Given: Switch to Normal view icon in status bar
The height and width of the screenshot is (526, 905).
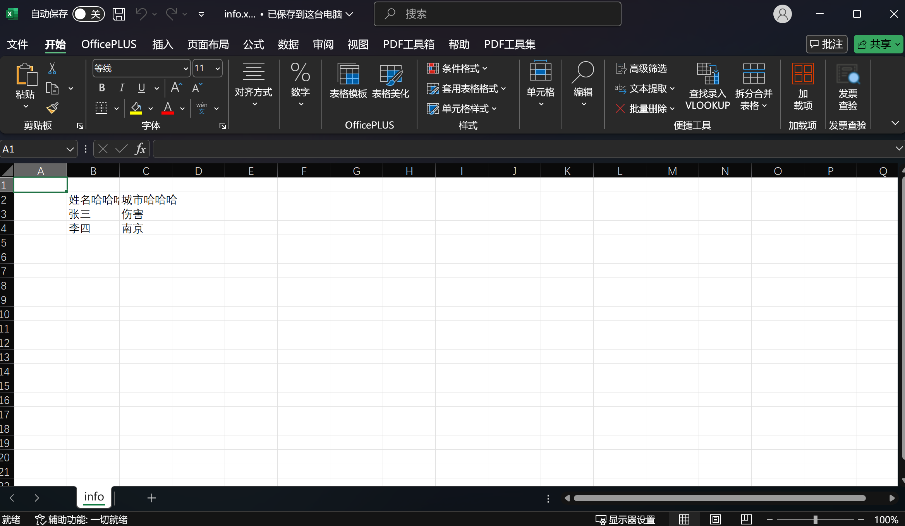Looking at the screenshot, I should pos(684,519).
